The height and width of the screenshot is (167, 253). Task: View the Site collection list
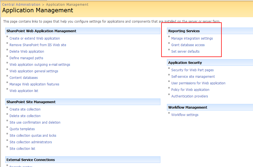tap(22, 148)
